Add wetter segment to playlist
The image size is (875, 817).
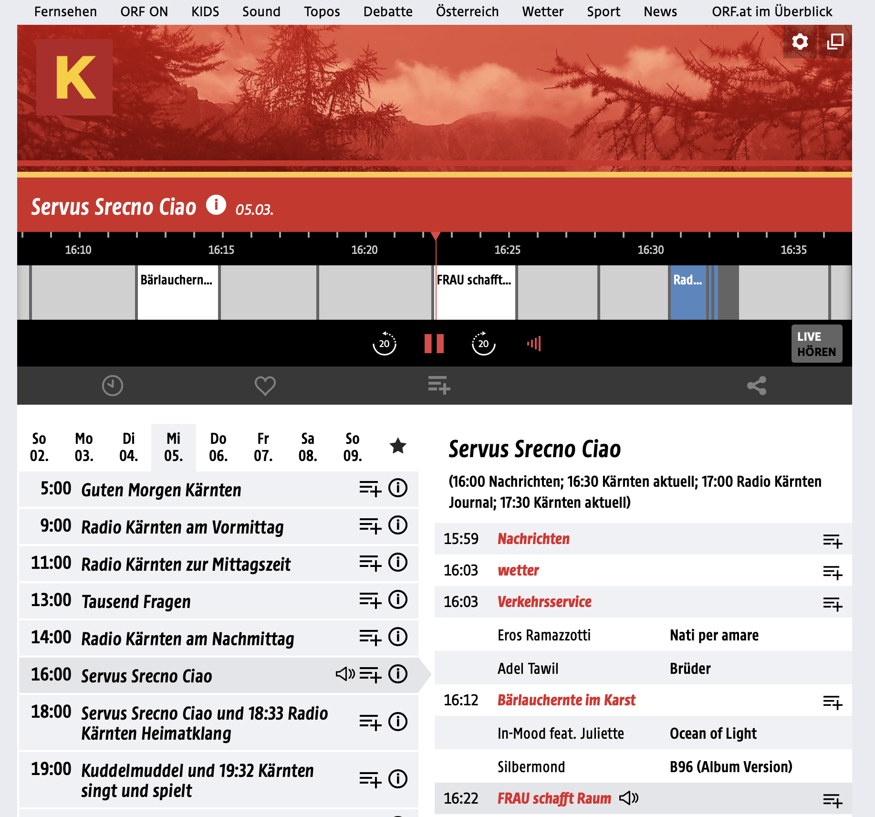833,572
